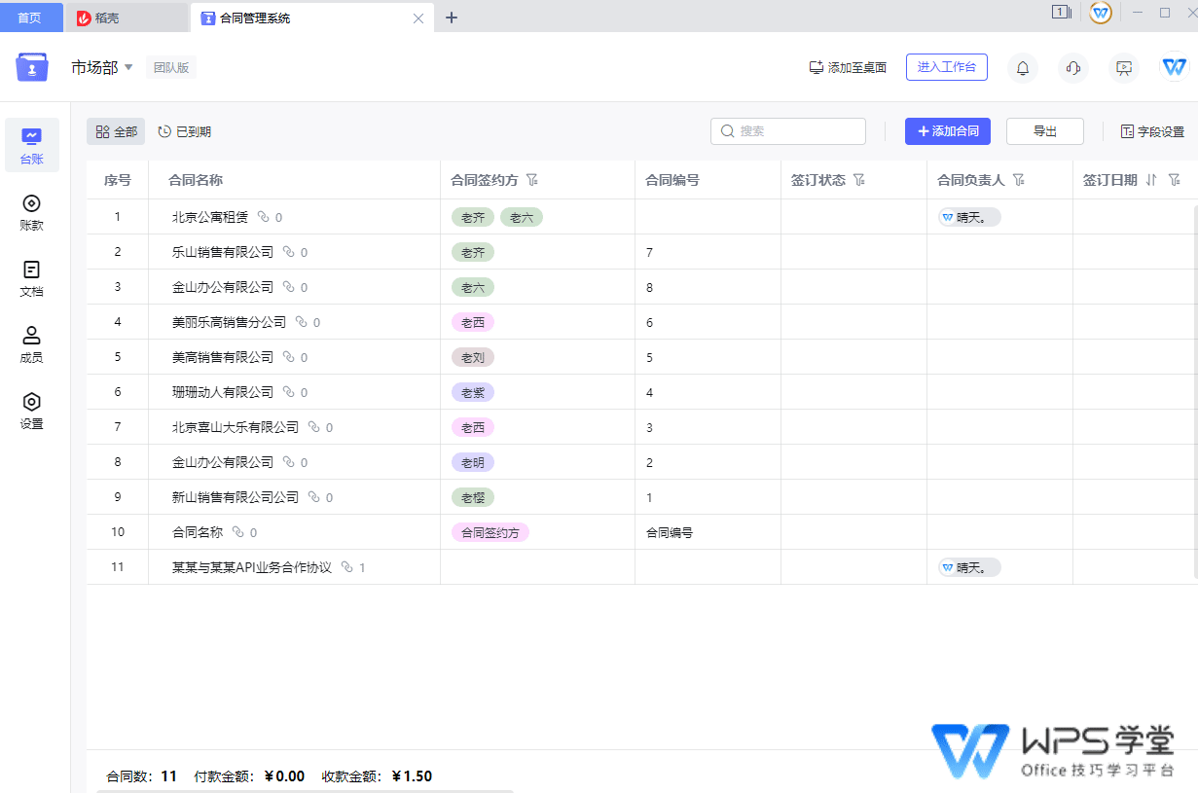1198x793 pixels.
Task: Open contract 金山办公有限公司 in row 8
Action: 223,462
